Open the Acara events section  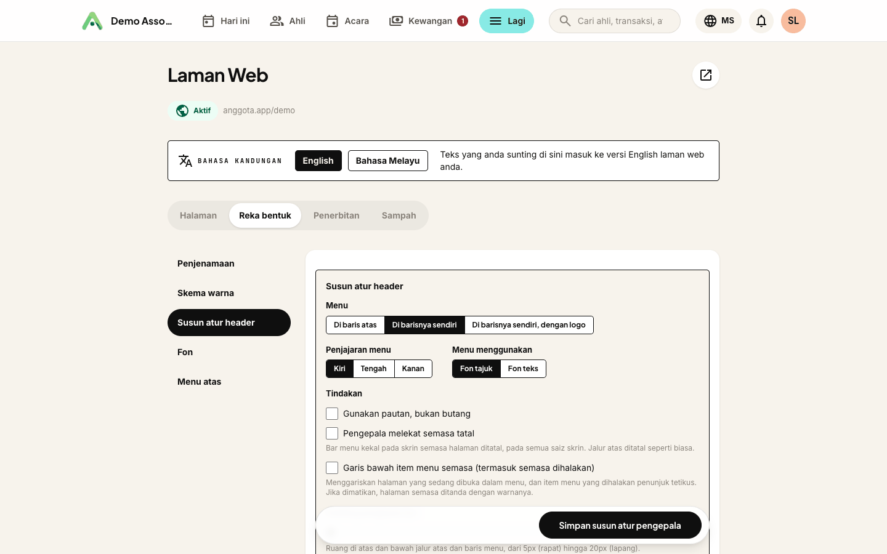[347, 21]
